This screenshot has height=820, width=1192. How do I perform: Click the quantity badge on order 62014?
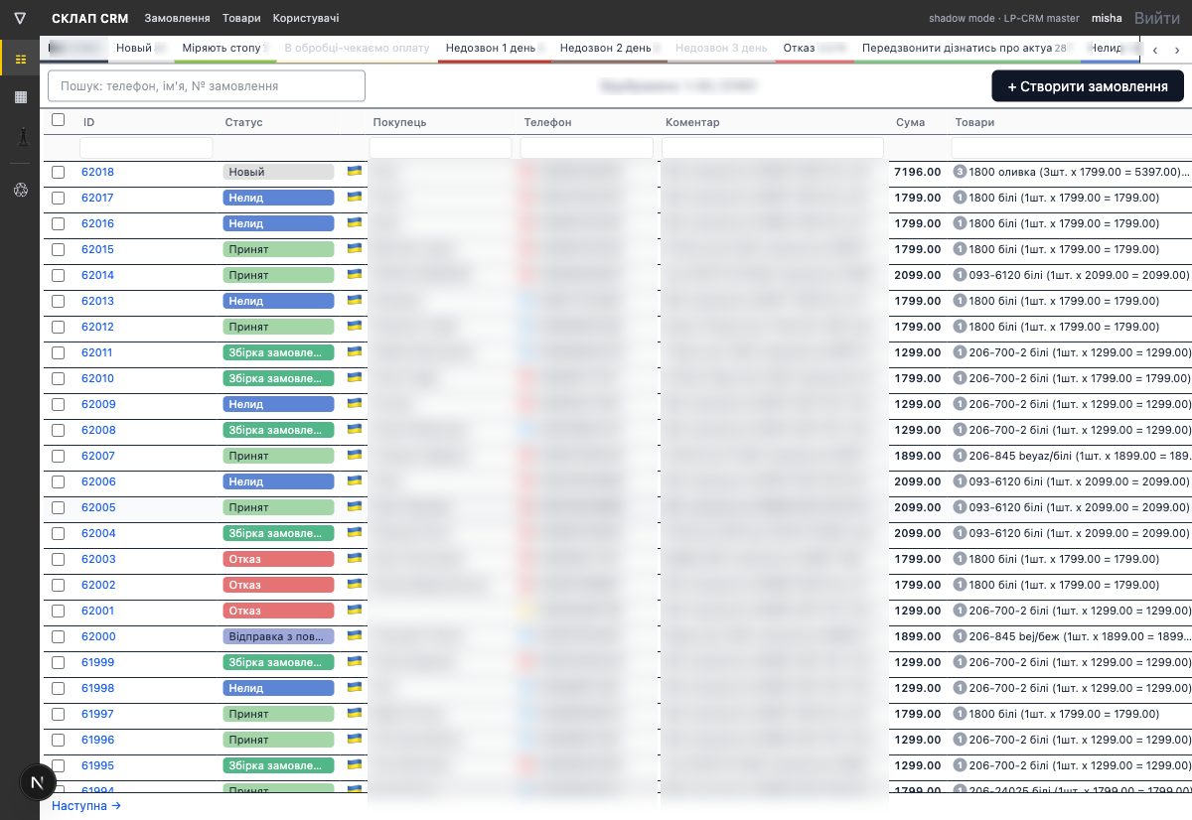tap(960, 275)
